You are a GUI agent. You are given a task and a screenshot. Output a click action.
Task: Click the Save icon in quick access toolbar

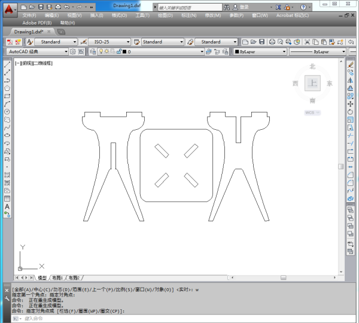tap(41, 7)
